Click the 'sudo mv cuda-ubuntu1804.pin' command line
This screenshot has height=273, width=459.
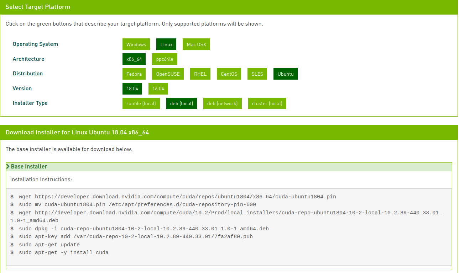(x=133, y=205)
